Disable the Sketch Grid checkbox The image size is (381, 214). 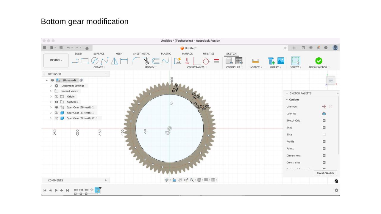pos(324,121)
